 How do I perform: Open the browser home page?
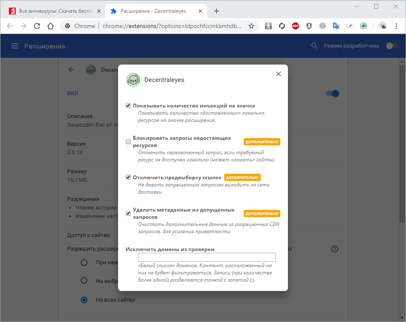[51, 26]
